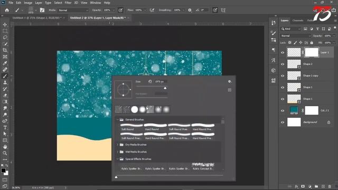Open the Opacity dropdown arrow in options bar
The width and height of the screenshot is (338, 190).
(114, 10)
